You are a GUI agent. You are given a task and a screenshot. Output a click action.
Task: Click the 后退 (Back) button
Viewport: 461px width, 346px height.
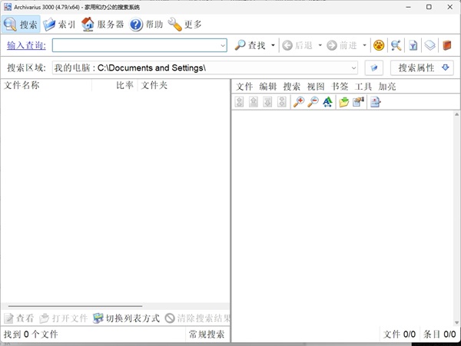(x=297, y=45)
